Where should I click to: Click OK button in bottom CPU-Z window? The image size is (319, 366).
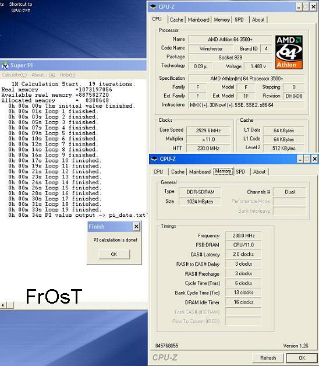coord(302,358)
